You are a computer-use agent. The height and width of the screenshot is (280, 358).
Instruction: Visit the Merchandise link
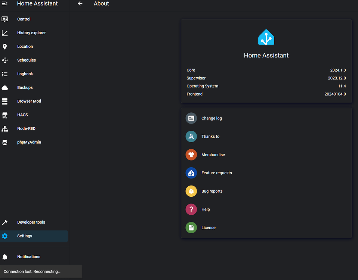tap(266, 155)
